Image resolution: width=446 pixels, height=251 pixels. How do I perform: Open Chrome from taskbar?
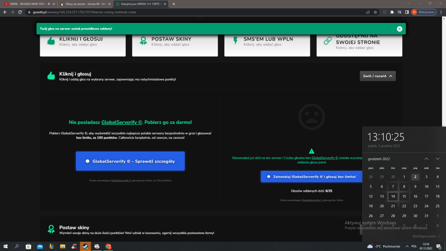(x=108, y=247)
